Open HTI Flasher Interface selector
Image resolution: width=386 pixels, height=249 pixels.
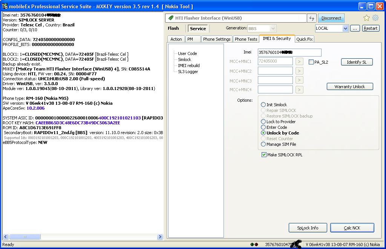tap(236, 18)
